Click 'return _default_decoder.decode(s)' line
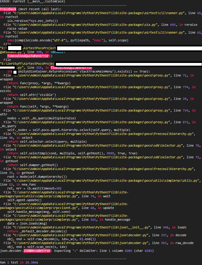This screenshot has width=202, height=265. (37, 231)
